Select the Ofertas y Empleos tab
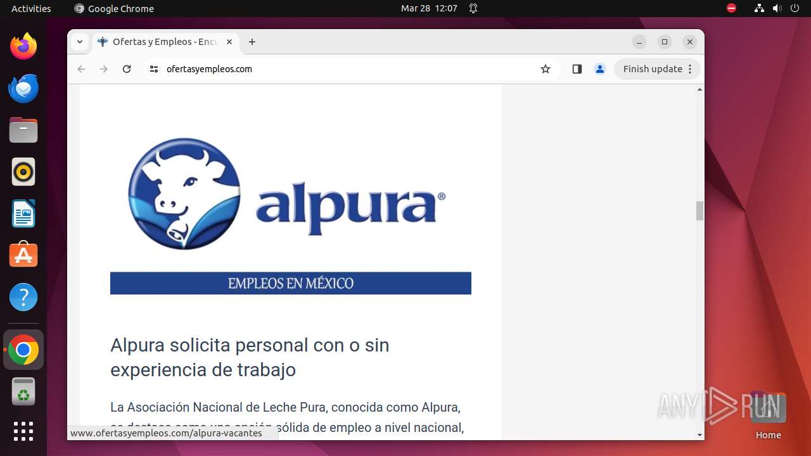811x456 pixels. tap(165, 42)
